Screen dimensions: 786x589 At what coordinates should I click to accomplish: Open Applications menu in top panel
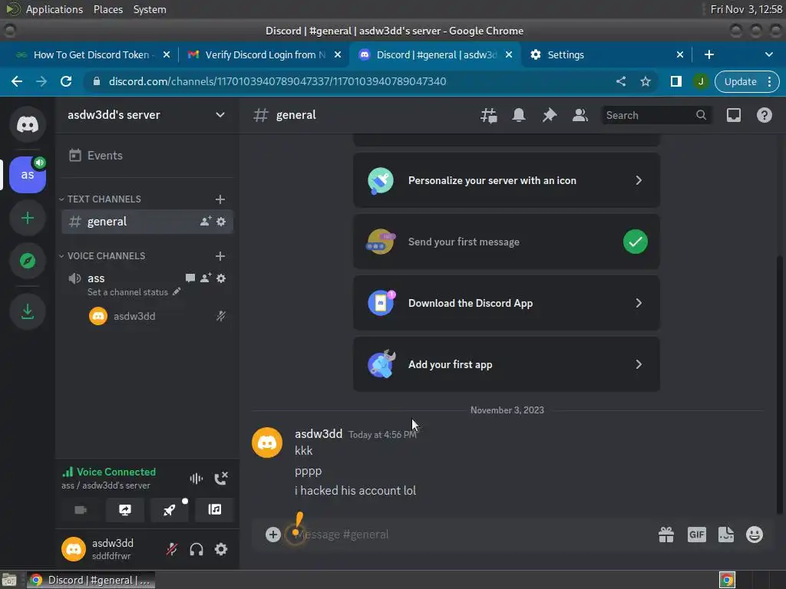click(54, 9)
